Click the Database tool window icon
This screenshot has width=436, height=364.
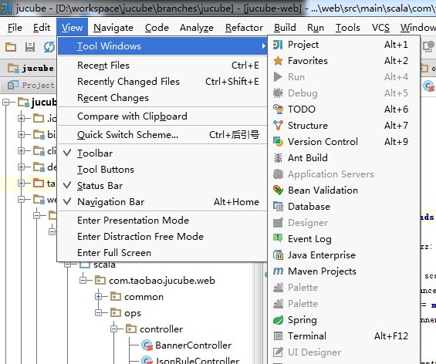(x=278, y=207)
